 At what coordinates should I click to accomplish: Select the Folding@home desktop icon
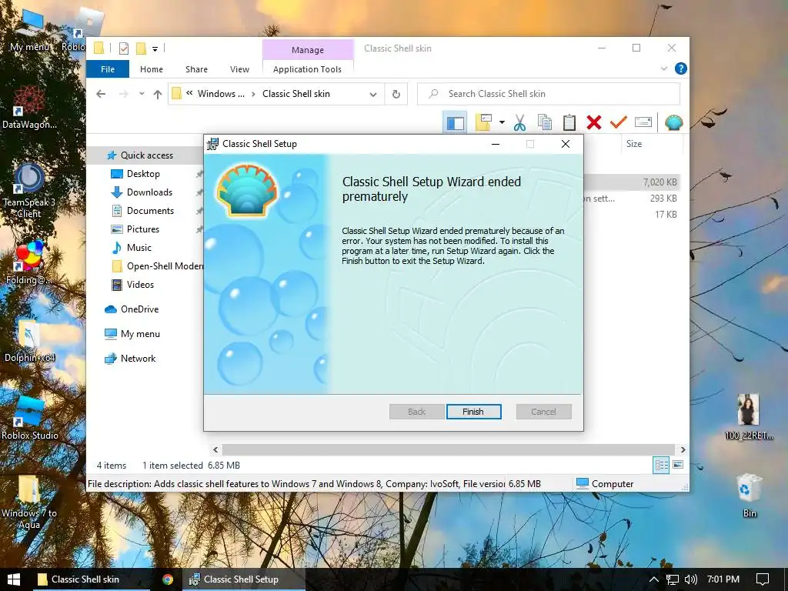tap(28, 263)
